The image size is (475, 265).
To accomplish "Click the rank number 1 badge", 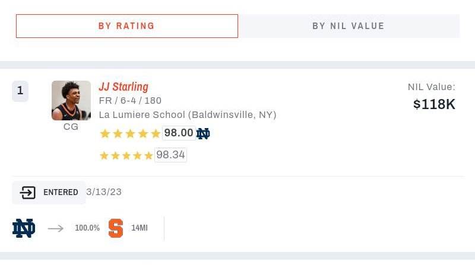I will tap(20, 91).
